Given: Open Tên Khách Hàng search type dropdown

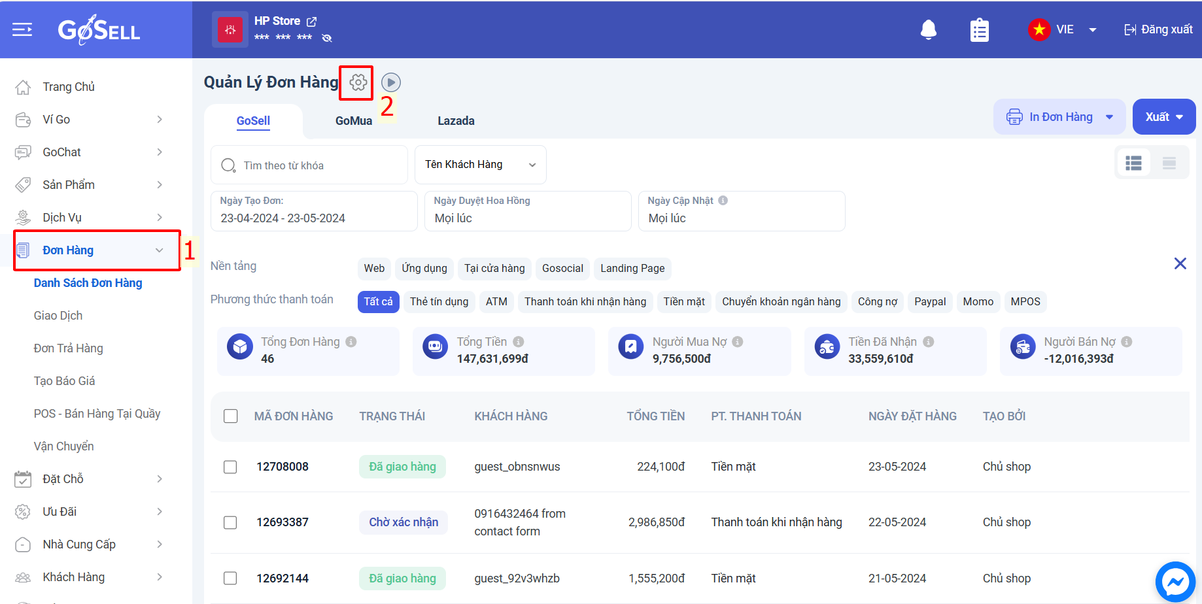Looking at the screenshot, I should pos(481,165).
